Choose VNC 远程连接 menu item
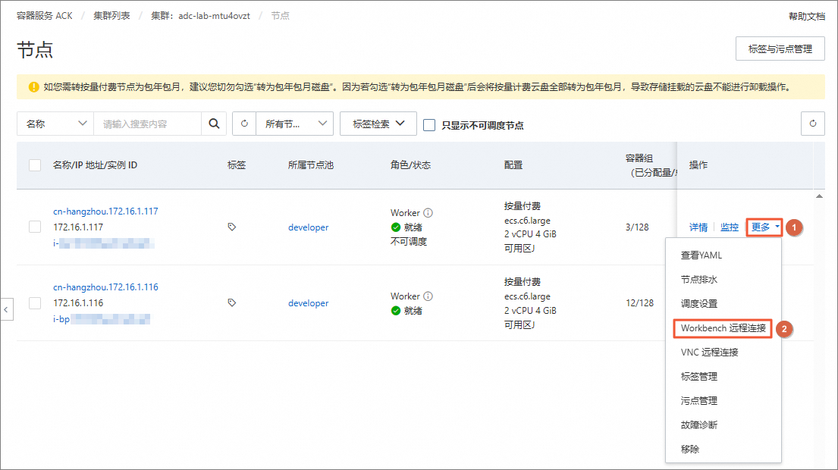Image resolution: width=838 pixels, height=470 pixels. tap(709, 352)
